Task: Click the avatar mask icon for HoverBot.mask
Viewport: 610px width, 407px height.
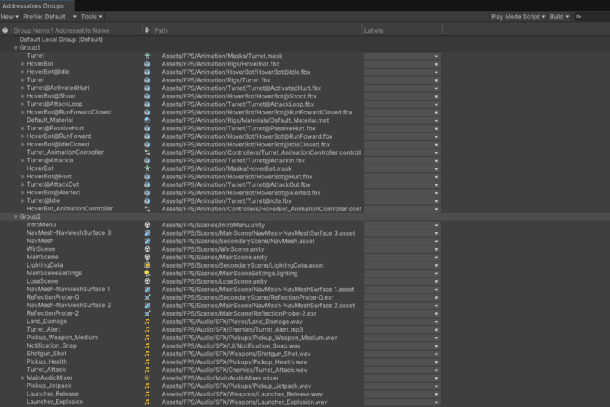Action: pos(147,168)
